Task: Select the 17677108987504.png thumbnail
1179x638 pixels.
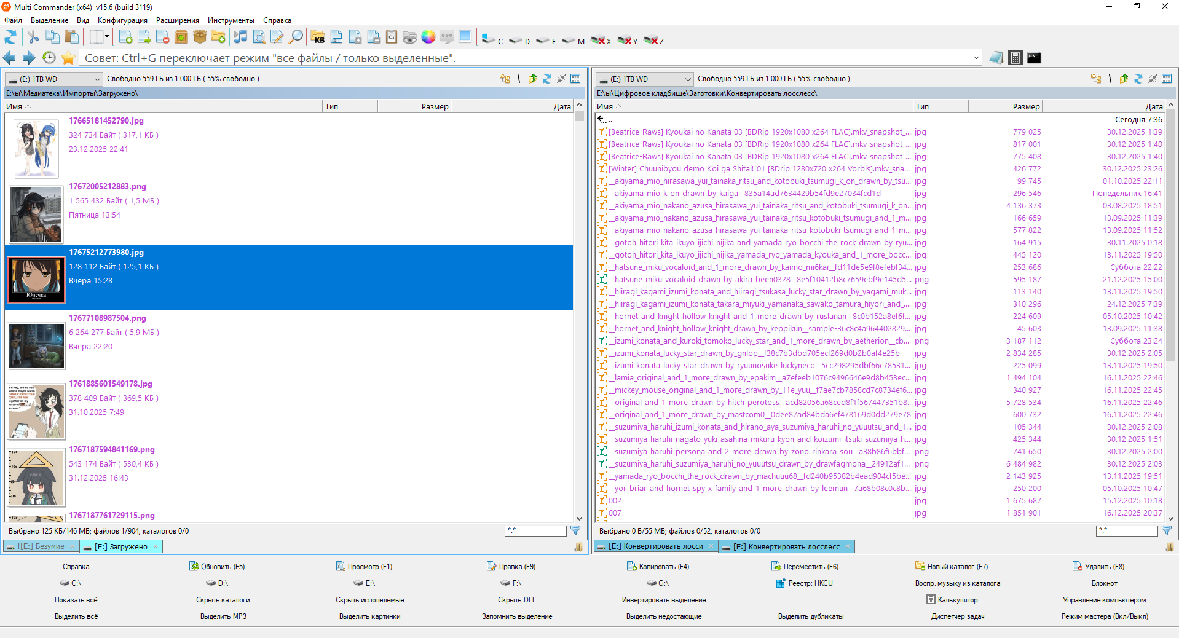Action: coord(36,346)
